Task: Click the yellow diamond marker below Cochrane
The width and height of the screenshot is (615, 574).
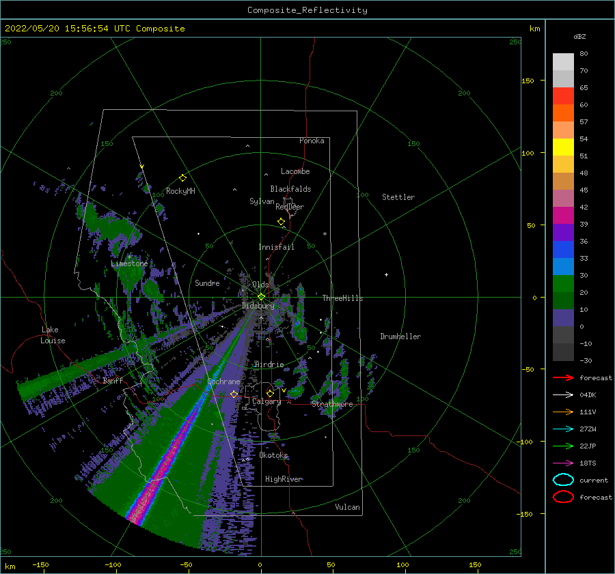Action: (234, 394)
